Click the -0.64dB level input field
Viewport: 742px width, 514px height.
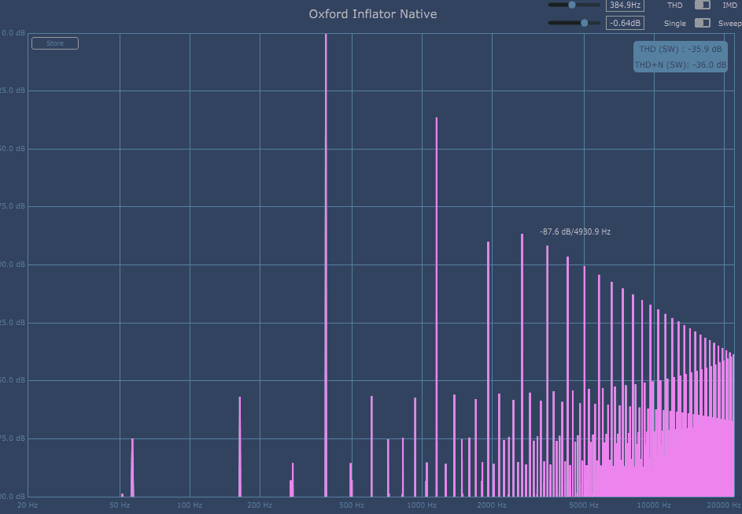(x=625, y=23)
